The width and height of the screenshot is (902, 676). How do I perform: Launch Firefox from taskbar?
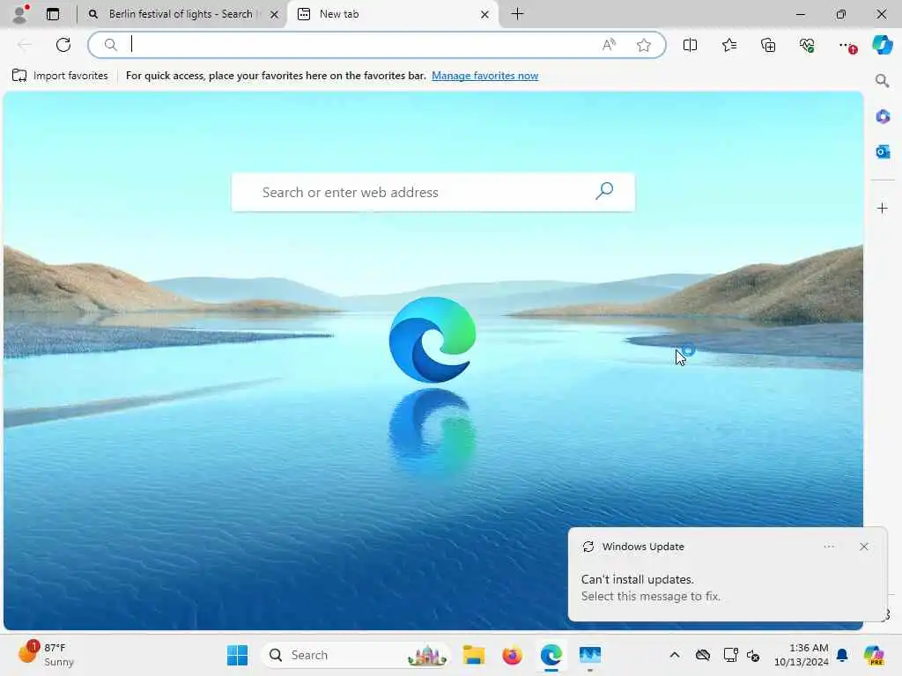pyautogui.click(x=512, y=655)
